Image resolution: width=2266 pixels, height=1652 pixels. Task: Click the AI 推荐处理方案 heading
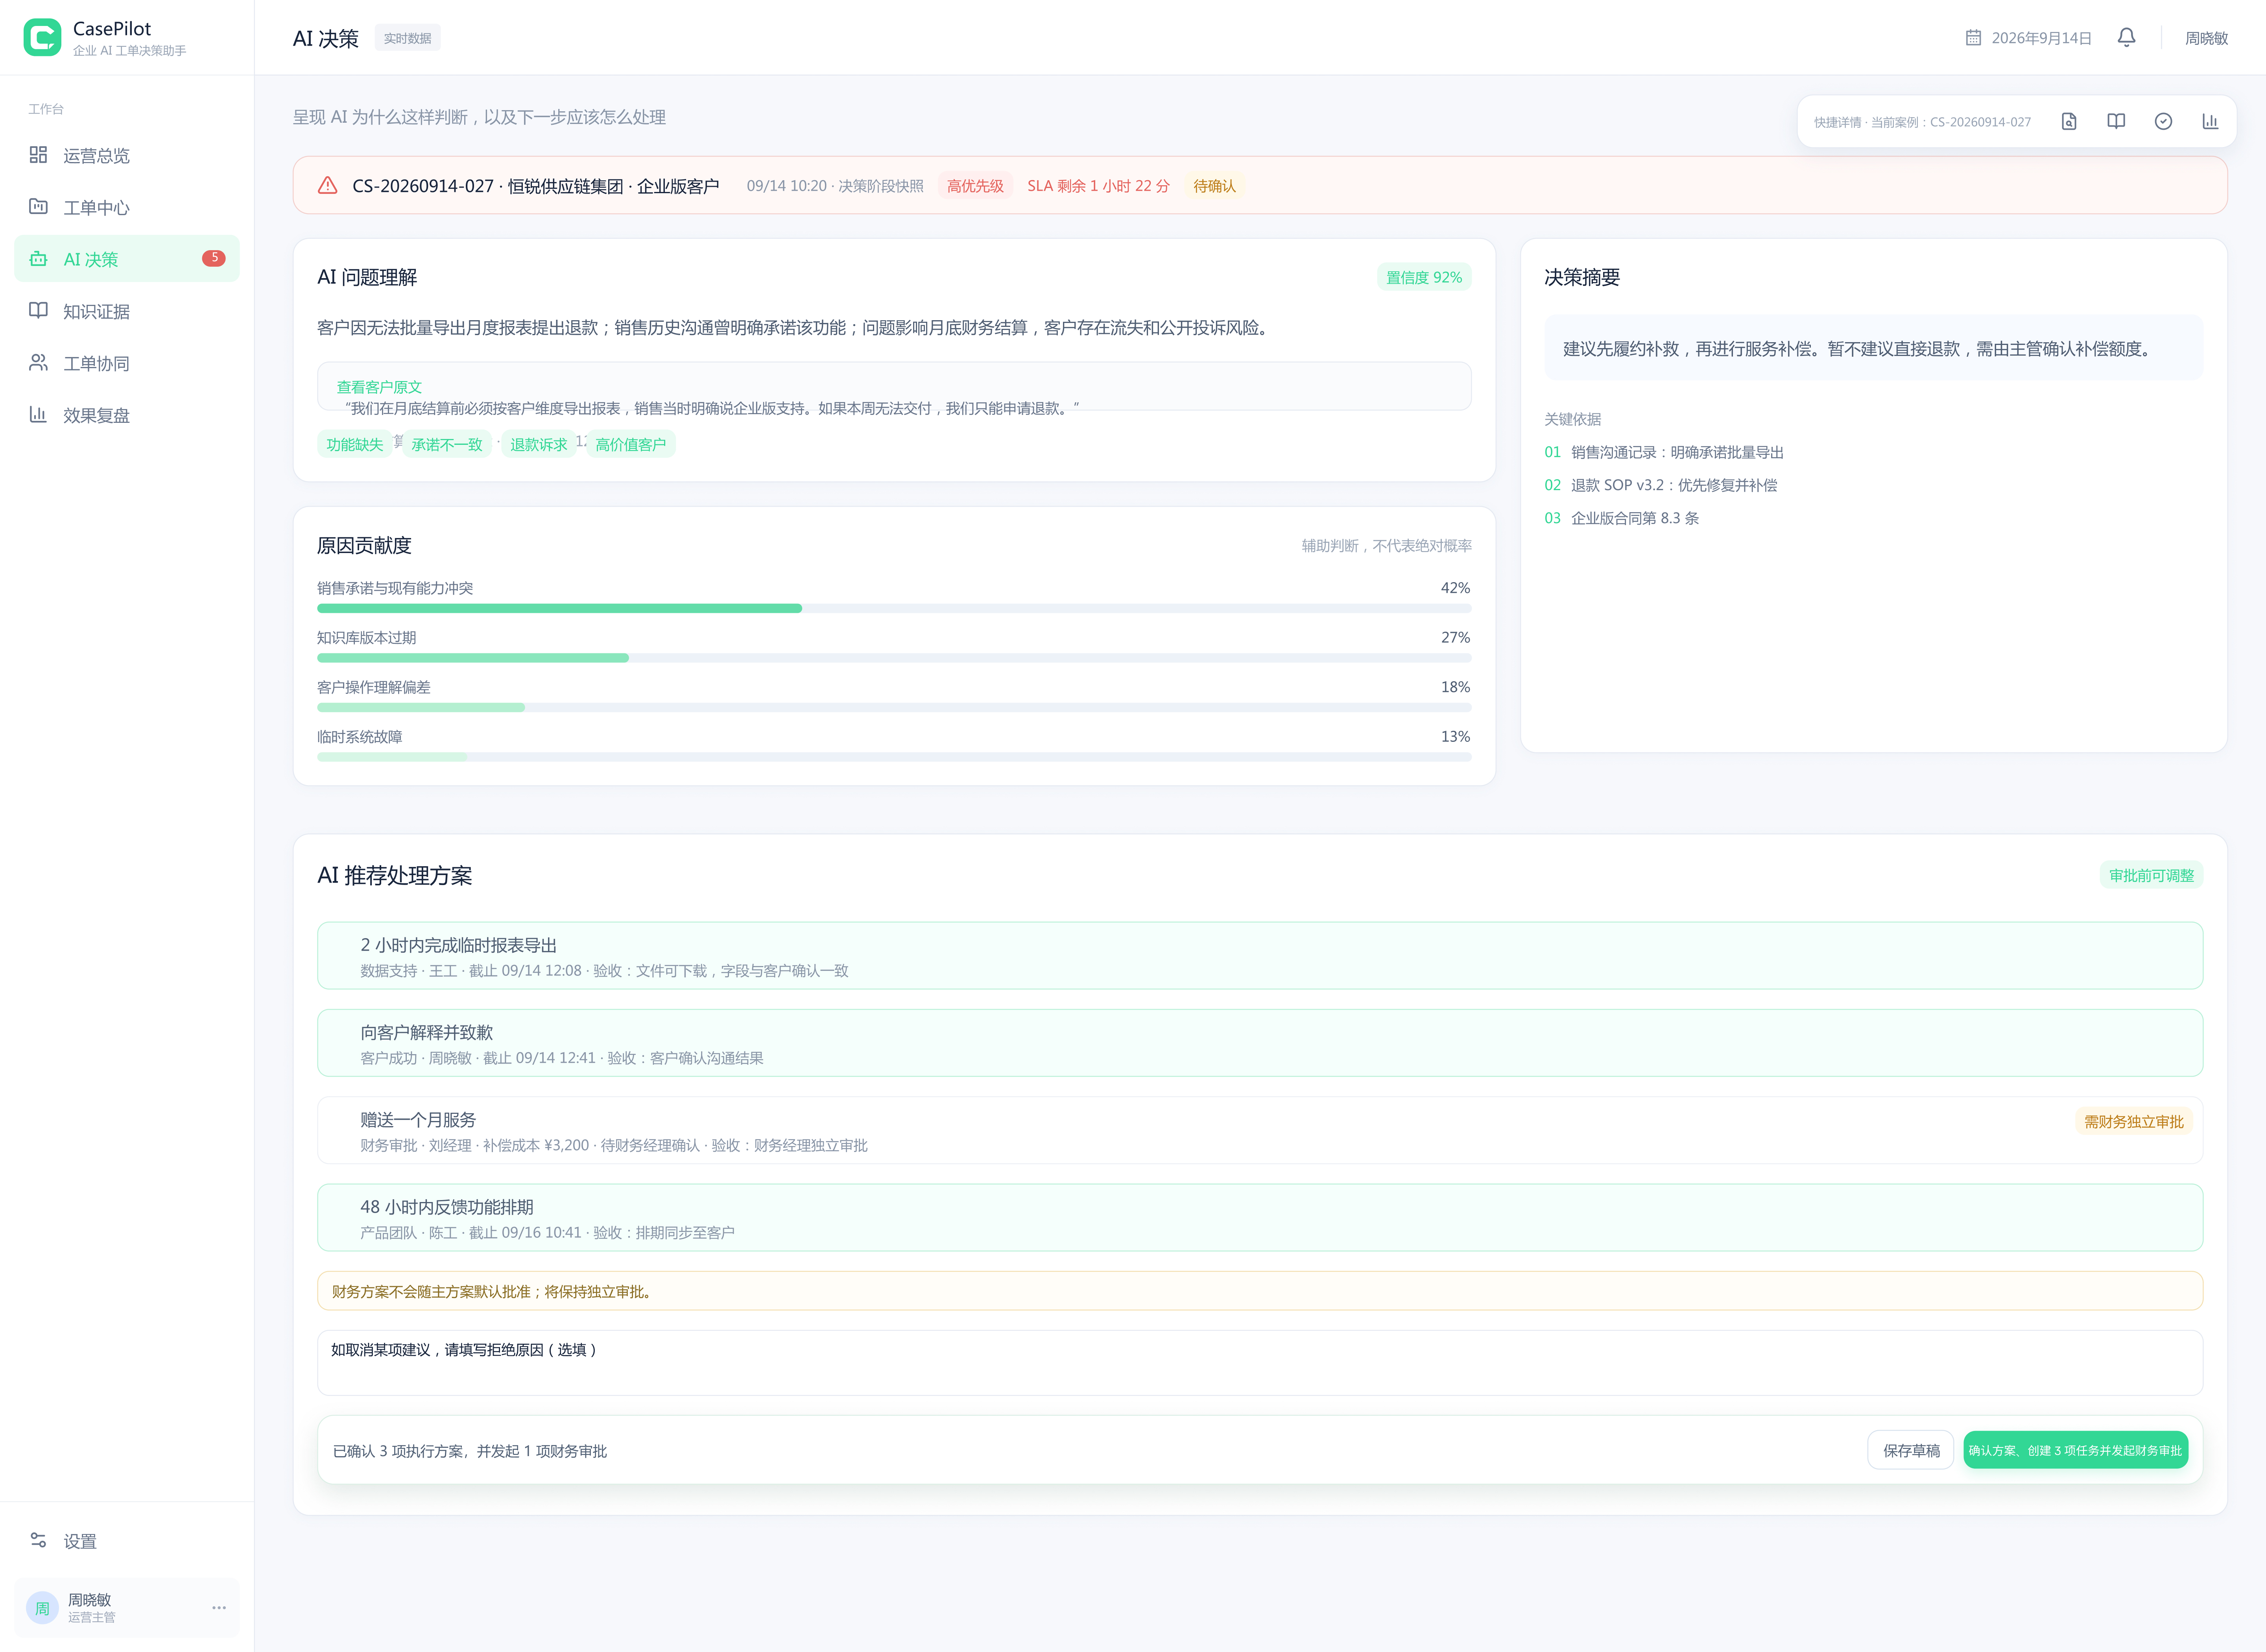tap(394, 875)
